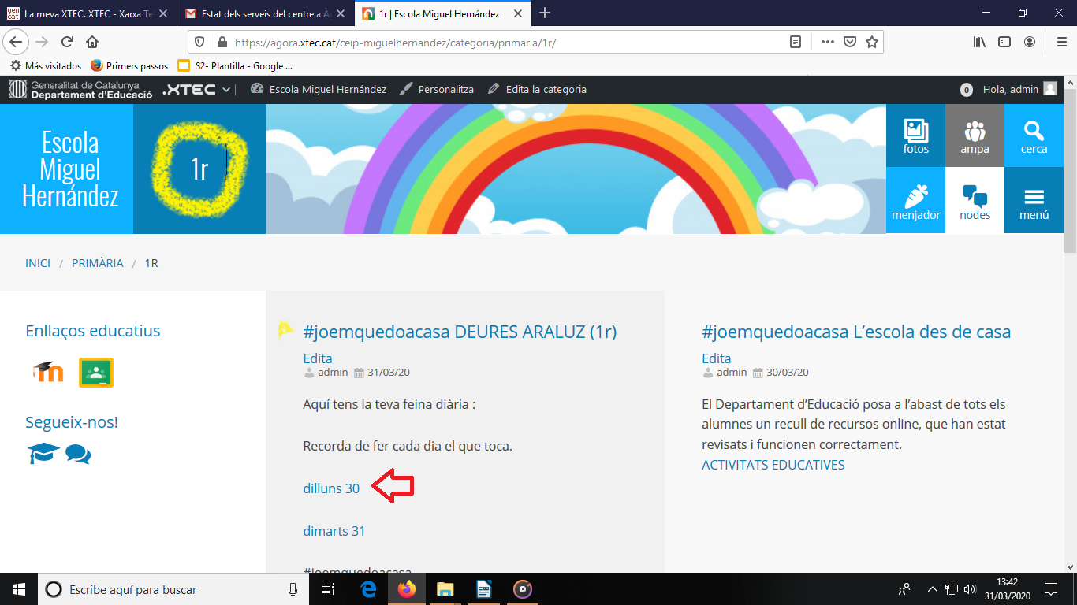Open the cerca search tile
1077x605 pixels.
coord(1034,135)
